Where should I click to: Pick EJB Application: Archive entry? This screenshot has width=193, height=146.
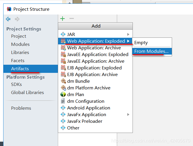click(x=95, y=75)
